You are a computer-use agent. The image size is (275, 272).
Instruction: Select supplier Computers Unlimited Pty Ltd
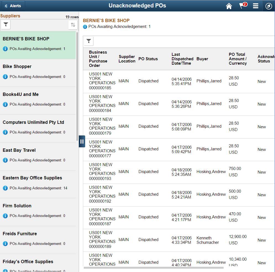[38, 129]
